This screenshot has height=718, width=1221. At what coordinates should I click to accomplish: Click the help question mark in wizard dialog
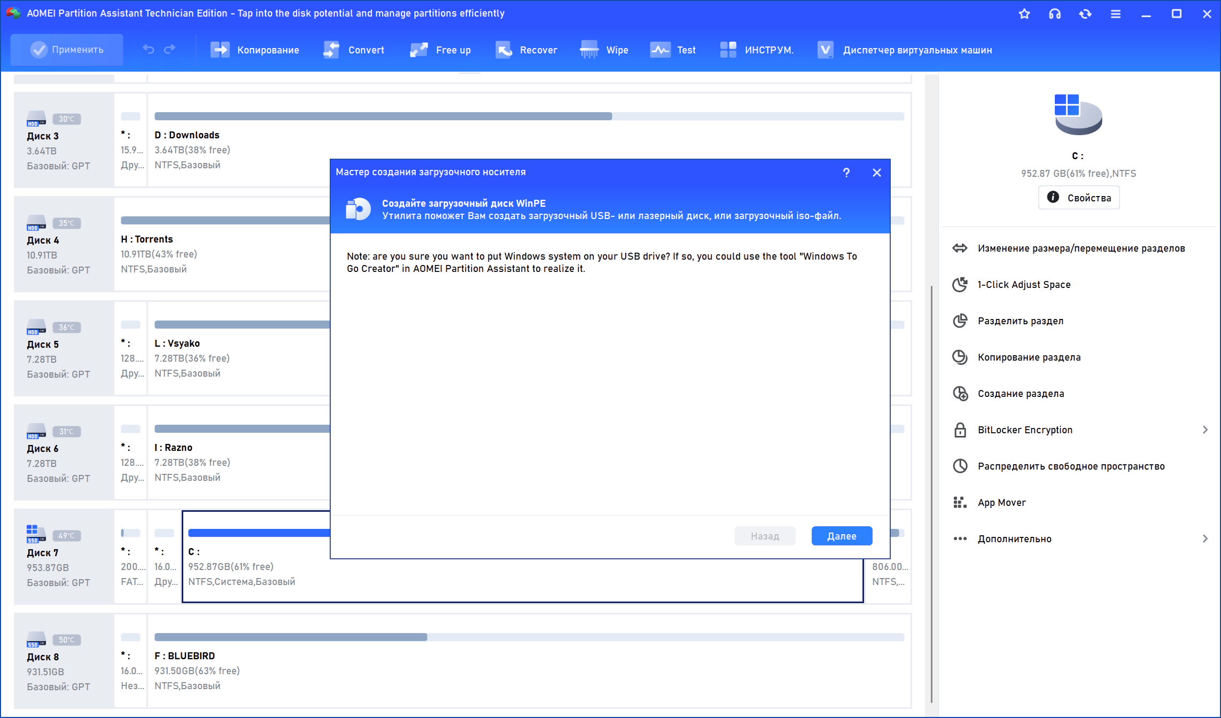click(x=846, y=173)
